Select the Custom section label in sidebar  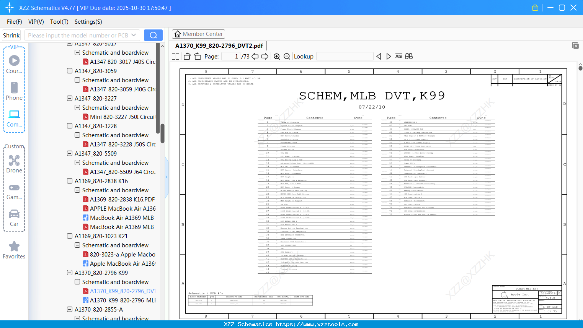pyautogui.click(x=15, y=146)
